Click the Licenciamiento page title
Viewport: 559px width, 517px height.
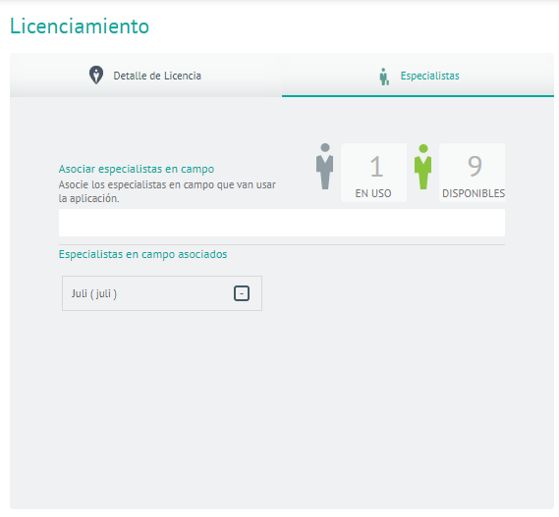coord(80,26)
